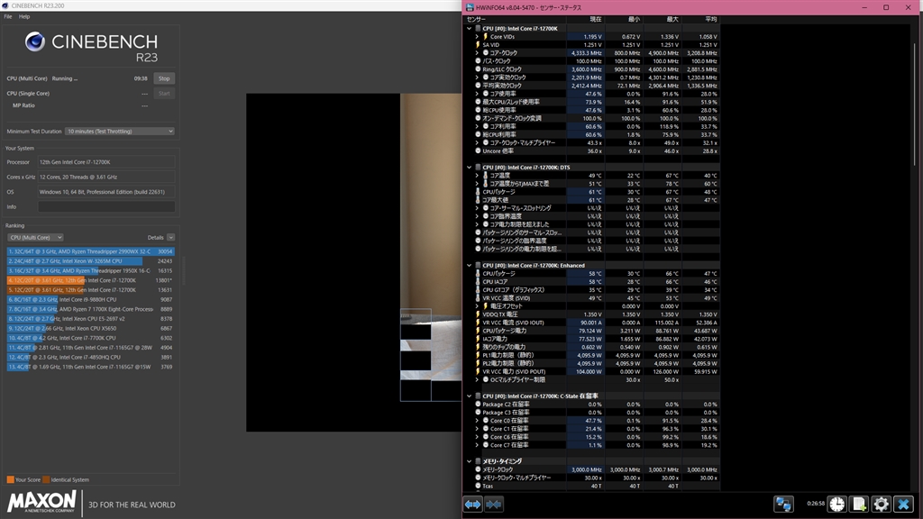Click the センサー column header

pyautogui.click(x=476, y=20)
